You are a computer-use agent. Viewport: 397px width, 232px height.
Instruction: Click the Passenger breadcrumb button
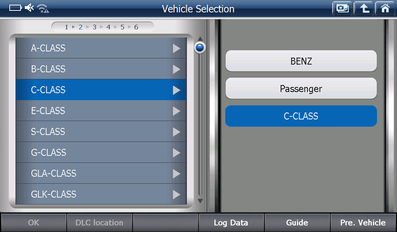[301, 88]
